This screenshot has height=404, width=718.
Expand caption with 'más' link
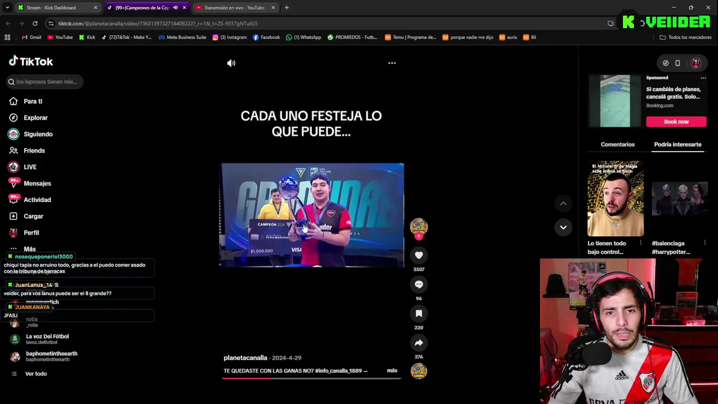(392, 370)
